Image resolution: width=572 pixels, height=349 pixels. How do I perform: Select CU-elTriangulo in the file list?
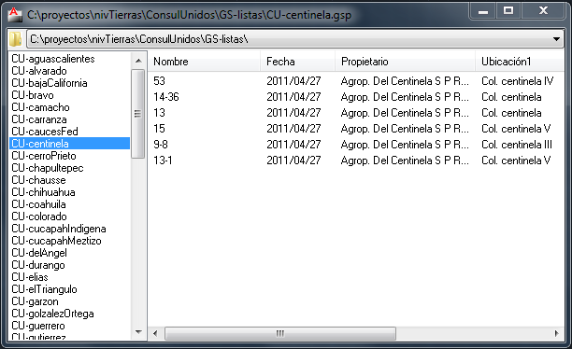[69, 289]
